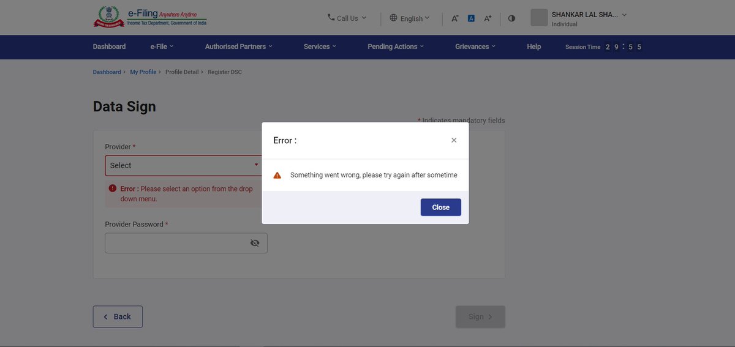Open the Services menu
This screenshot has width=735, height=347.
pyautogui.click(x=320, y=47)
